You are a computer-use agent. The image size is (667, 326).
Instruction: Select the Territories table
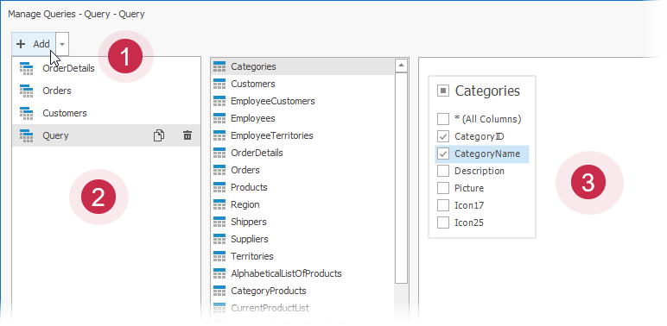[303, 256]
